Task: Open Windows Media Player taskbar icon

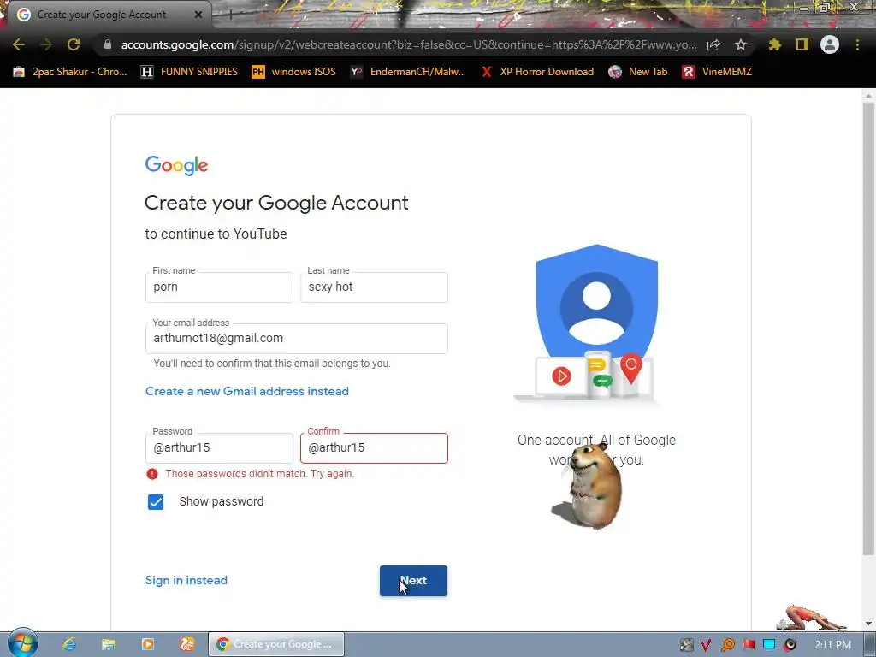Action: [x=147, y=644]
